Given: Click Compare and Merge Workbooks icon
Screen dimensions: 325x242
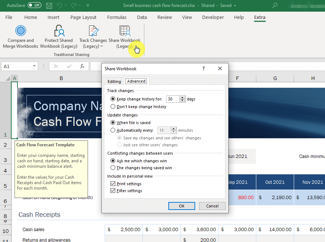Looking at the screenshot, I should pos(20,31).
